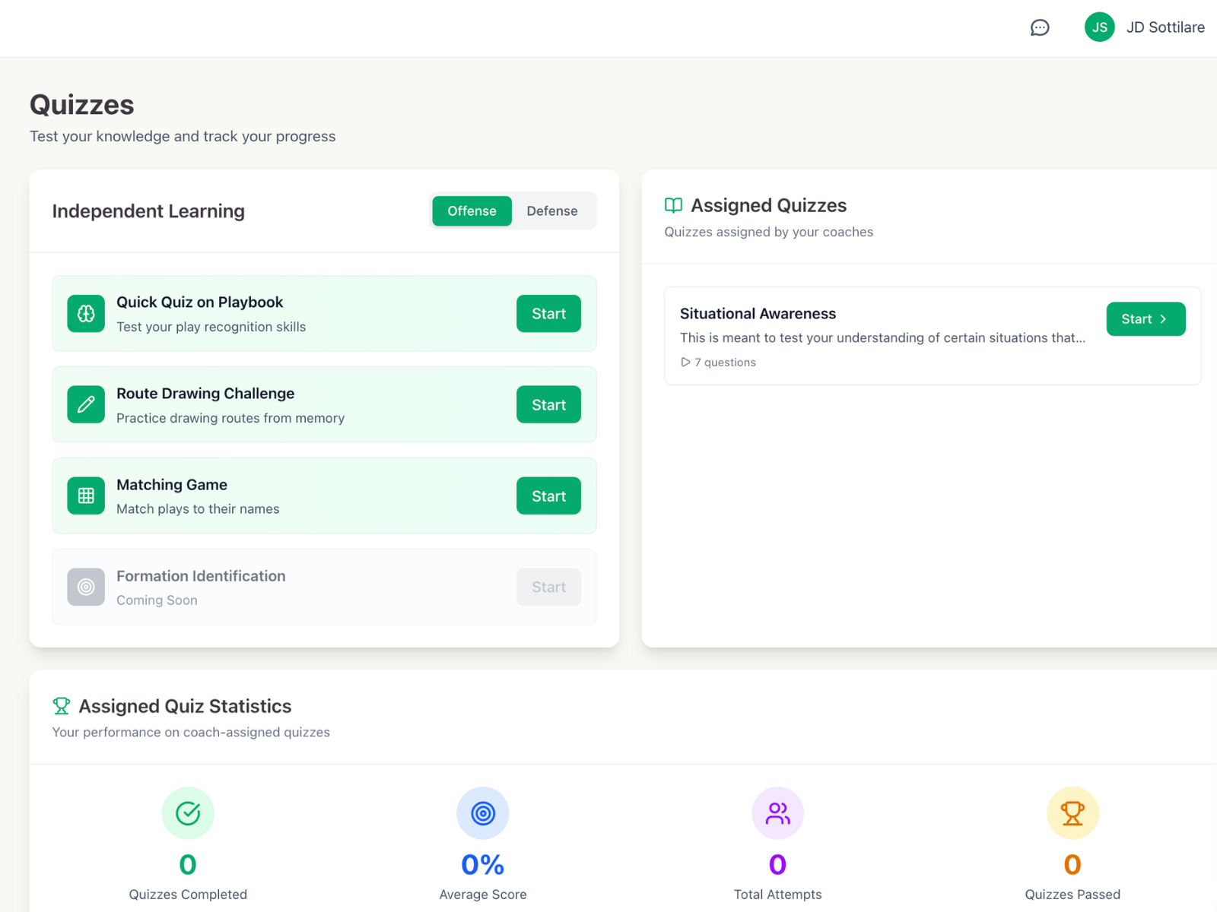The image size is (1217, 912).
Task: Select the trophy icon next to Assigned Quiz Statistics
Action: 61,705
